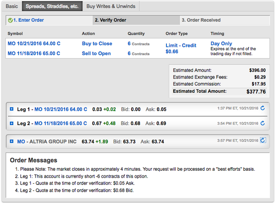Click the MO 11/18/2016 65.00 C symbol link

[34, 53]
